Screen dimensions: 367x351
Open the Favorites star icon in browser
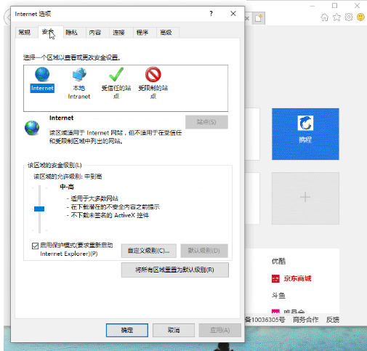tap(336, 17)
